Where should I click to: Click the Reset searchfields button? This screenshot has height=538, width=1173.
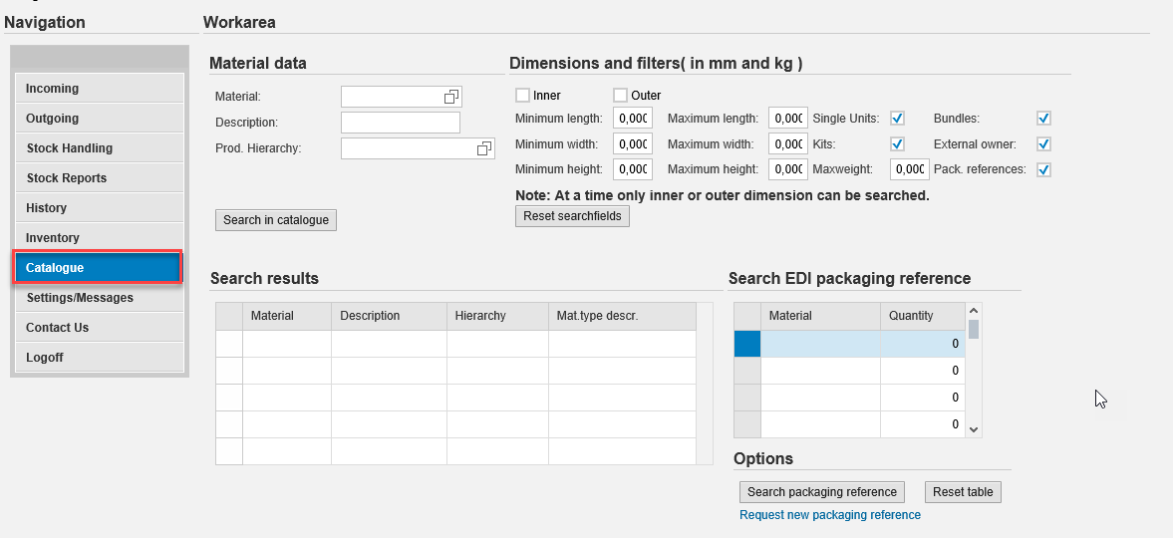click(572, 216)
